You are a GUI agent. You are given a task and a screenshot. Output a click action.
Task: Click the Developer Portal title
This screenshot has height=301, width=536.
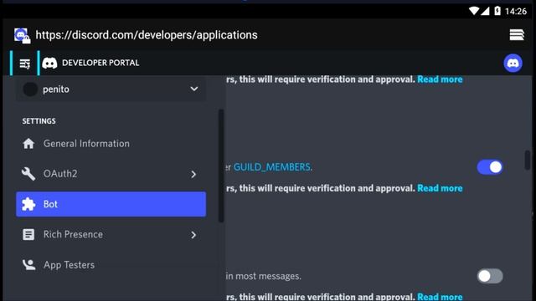point(100,63)
